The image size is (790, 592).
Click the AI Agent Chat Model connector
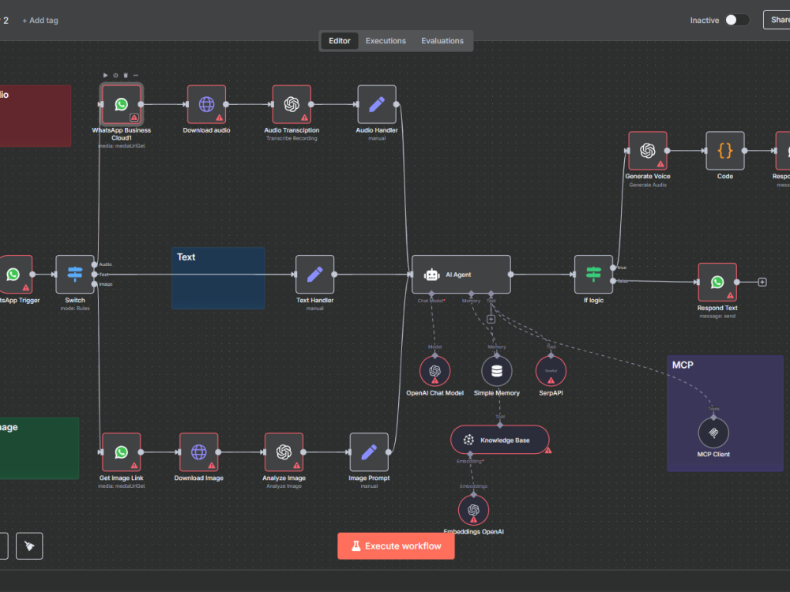[431, 294]
